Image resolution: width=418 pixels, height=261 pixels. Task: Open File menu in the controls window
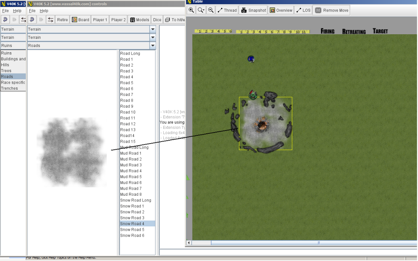[x=32, y=11]
